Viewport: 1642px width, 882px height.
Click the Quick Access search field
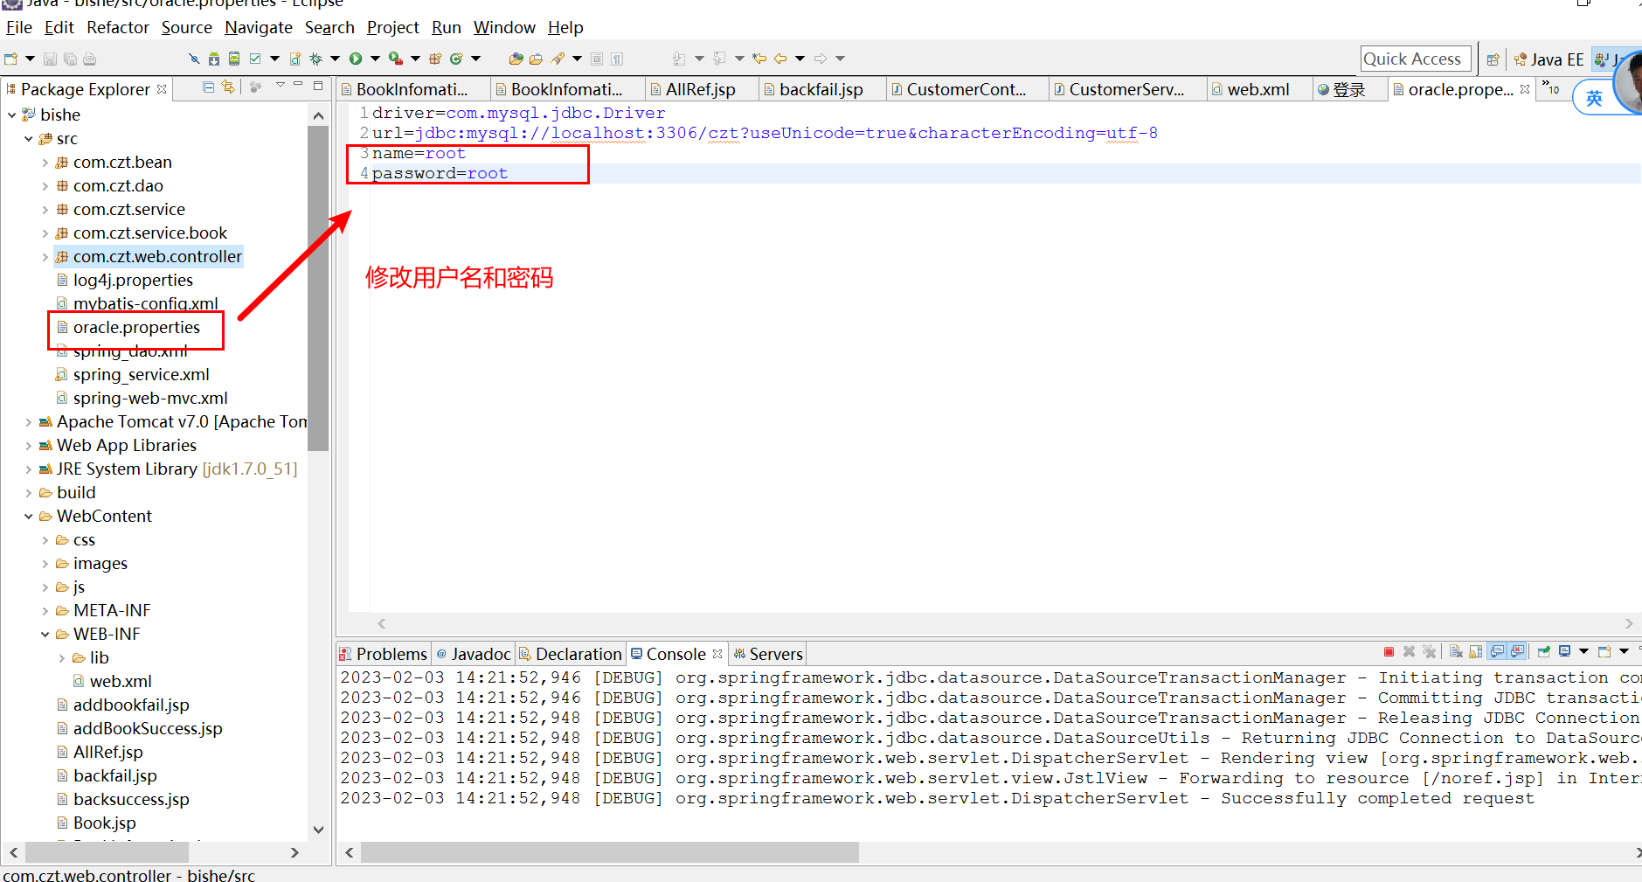pyautogui.click(x=1416, y=59)
